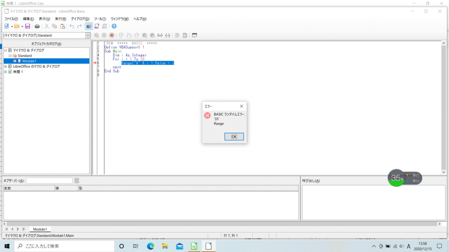Open the library dropdown showing Standard
This screenshot has height=252, width=449.
click(x=88, y=35)
